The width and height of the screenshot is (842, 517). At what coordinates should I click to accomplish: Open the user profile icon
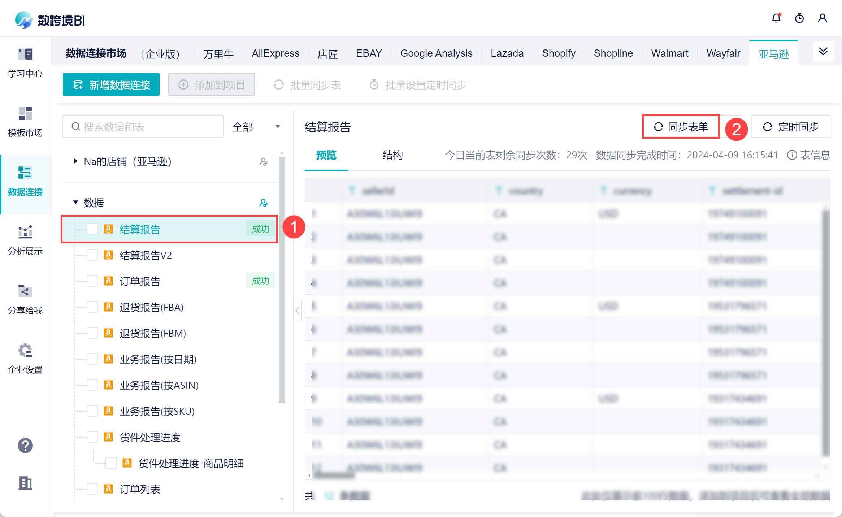tap(823, 18)
